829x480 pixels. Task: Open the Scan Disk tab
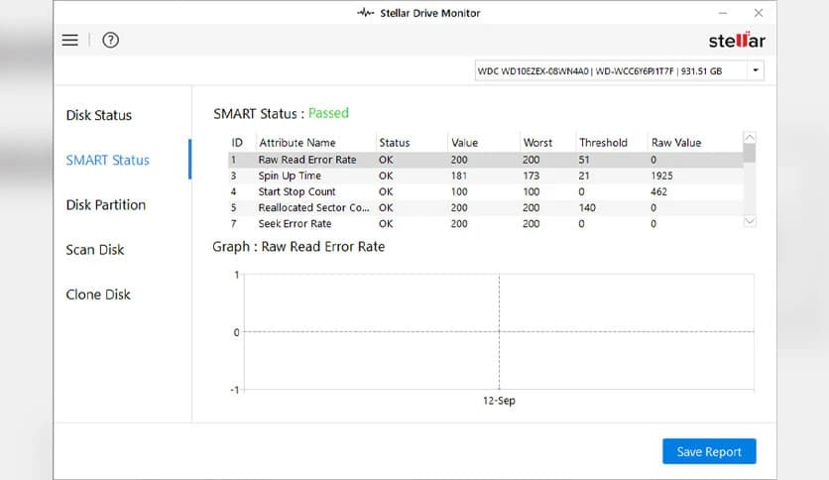click(x=95, y=250)
